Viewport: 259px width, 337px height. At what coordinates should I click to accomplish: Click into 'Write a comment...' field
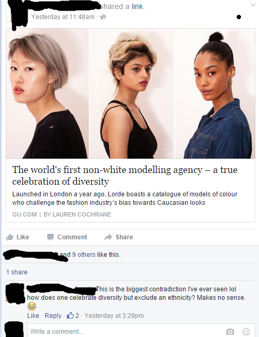[125, 331]
